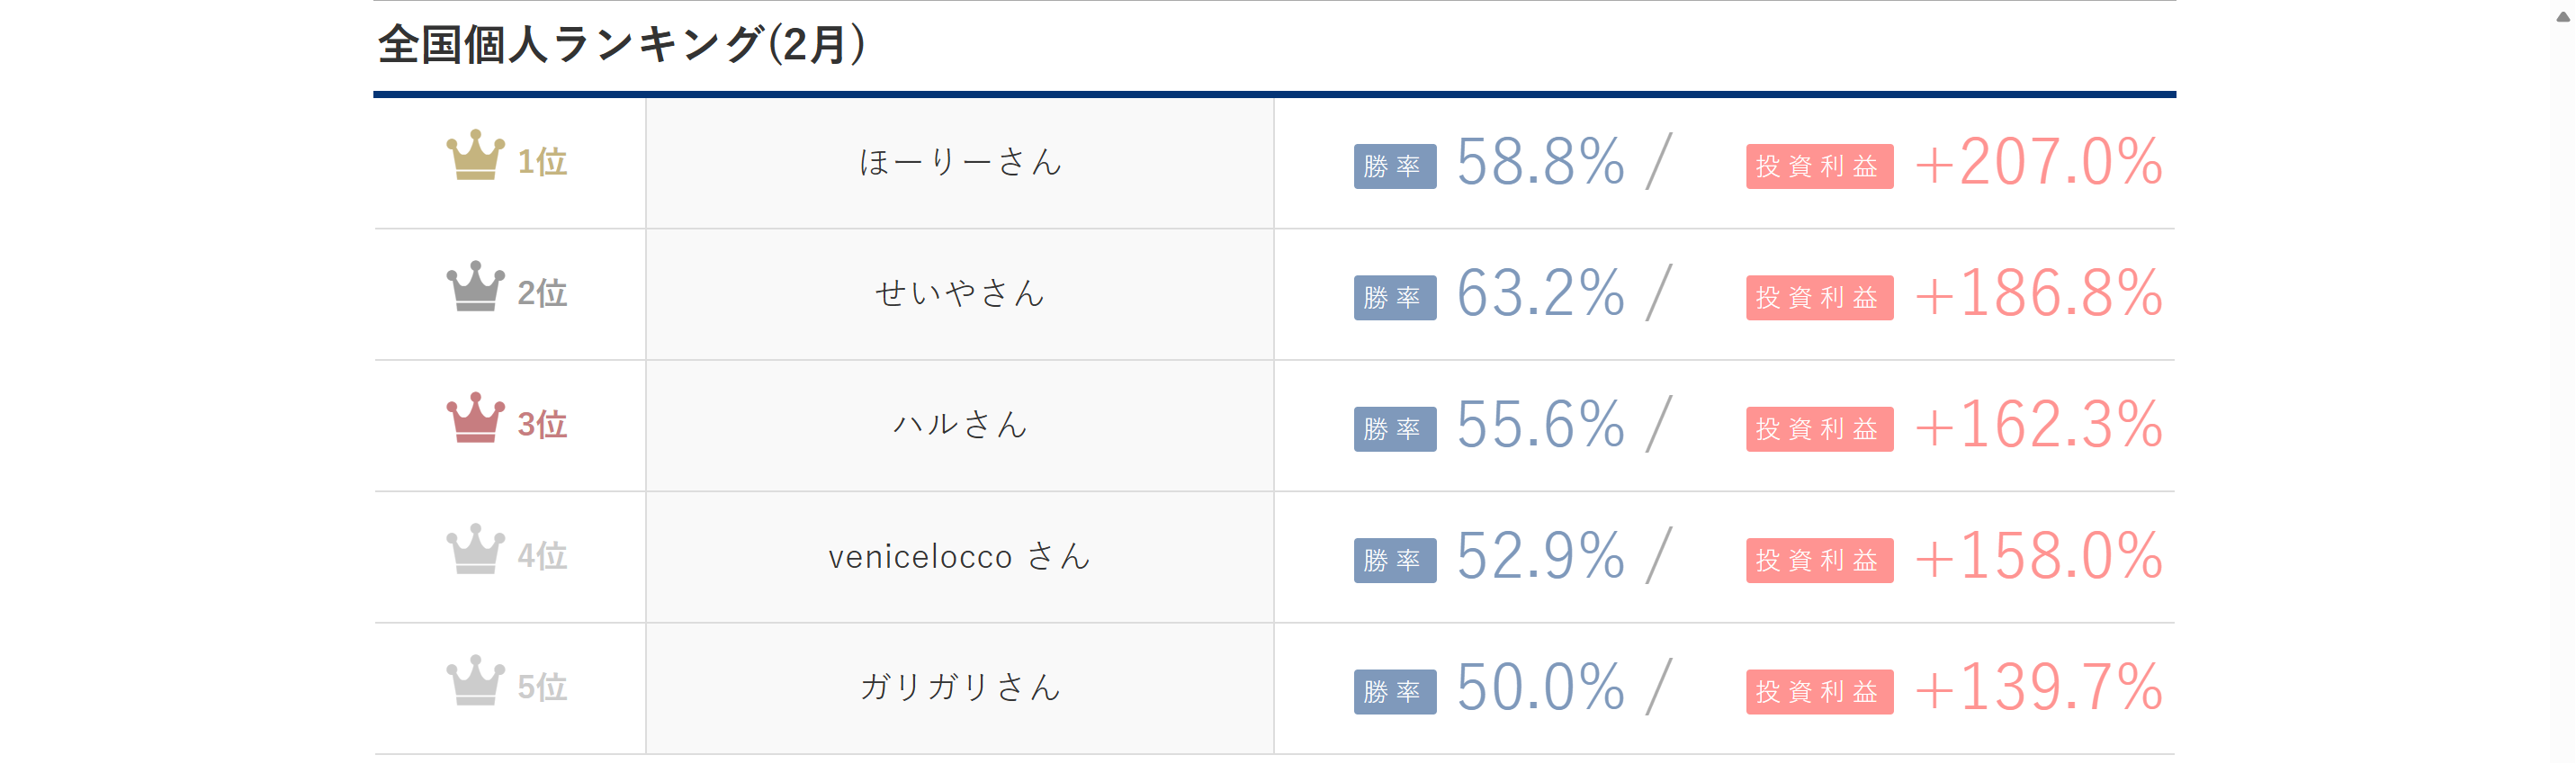The width and height of the screenshot is (2576, 764).
Task: Open the ハルさん ranking entry
Action: 959,425
